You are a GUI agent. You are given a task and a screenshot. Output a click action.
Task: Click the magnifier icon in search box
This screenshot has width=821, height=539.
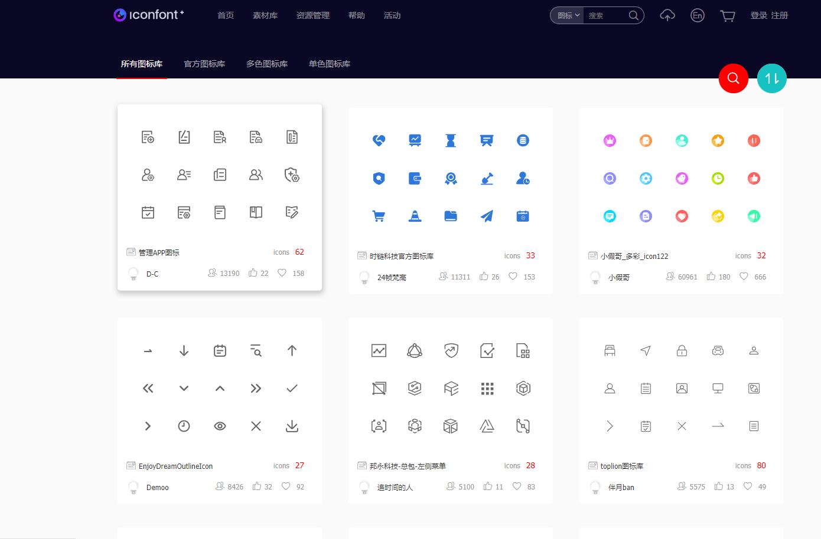(x=633, y=16)
